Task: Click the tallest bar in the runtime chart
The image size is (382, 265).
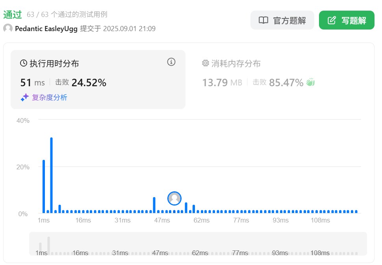Action: tap(52, 175)
